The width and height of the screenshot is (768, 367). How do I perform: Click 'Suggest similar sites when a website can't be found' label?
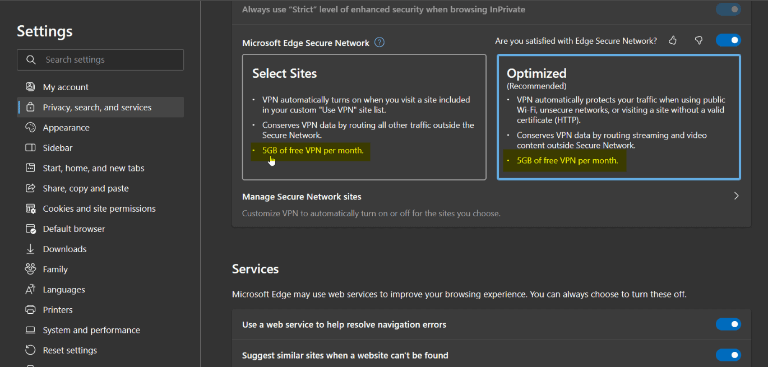click(345, 355)
